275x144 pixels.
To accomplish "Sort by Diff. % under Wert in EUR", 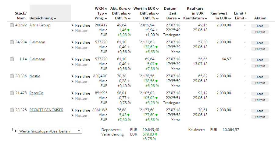I will pos(151,18).
